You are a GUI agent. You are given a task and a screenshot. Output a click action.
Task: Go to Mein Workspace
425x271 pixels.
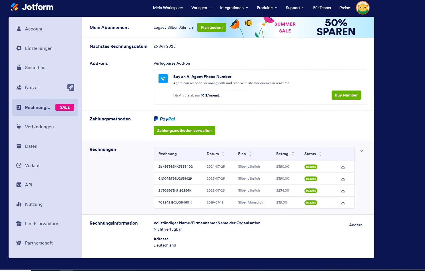tap(168, 8)
